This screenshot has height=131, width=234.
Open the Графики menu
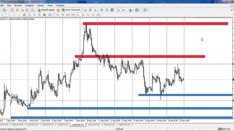(x=29, y=5)
